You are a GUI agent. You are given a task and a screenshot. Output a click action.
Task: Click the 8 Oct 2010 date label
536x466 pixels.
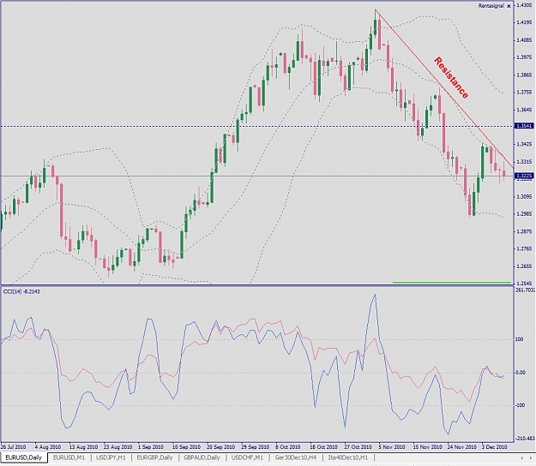pyautogui.click(x=288, y=446)
